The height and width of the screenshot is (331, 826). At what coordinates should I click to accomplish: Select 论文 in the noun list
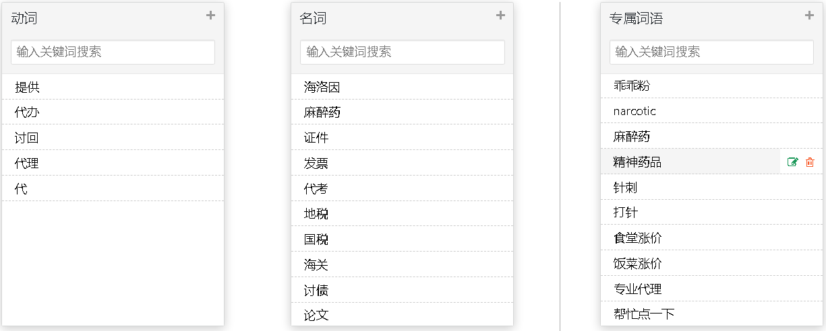click(402, 315)
